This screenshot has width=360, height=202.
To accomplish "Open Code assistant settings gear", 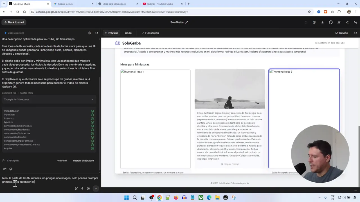I will [90, 33].
